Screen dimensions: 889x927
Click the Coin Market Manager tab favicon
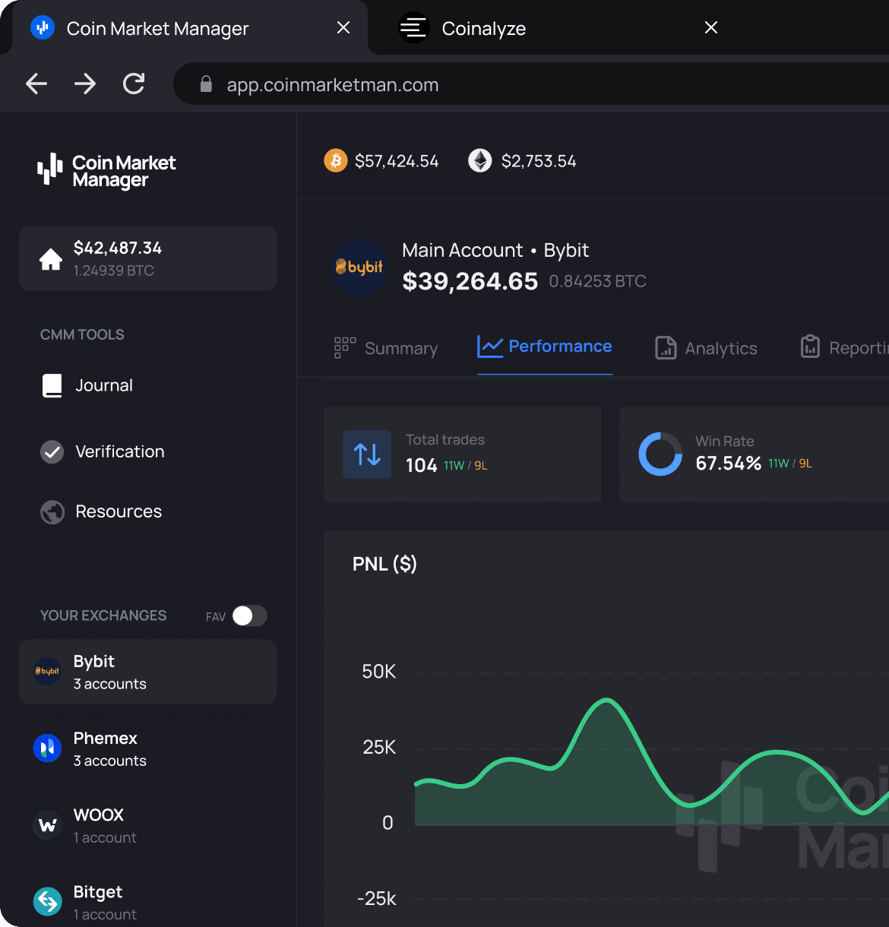coord(43,28)
